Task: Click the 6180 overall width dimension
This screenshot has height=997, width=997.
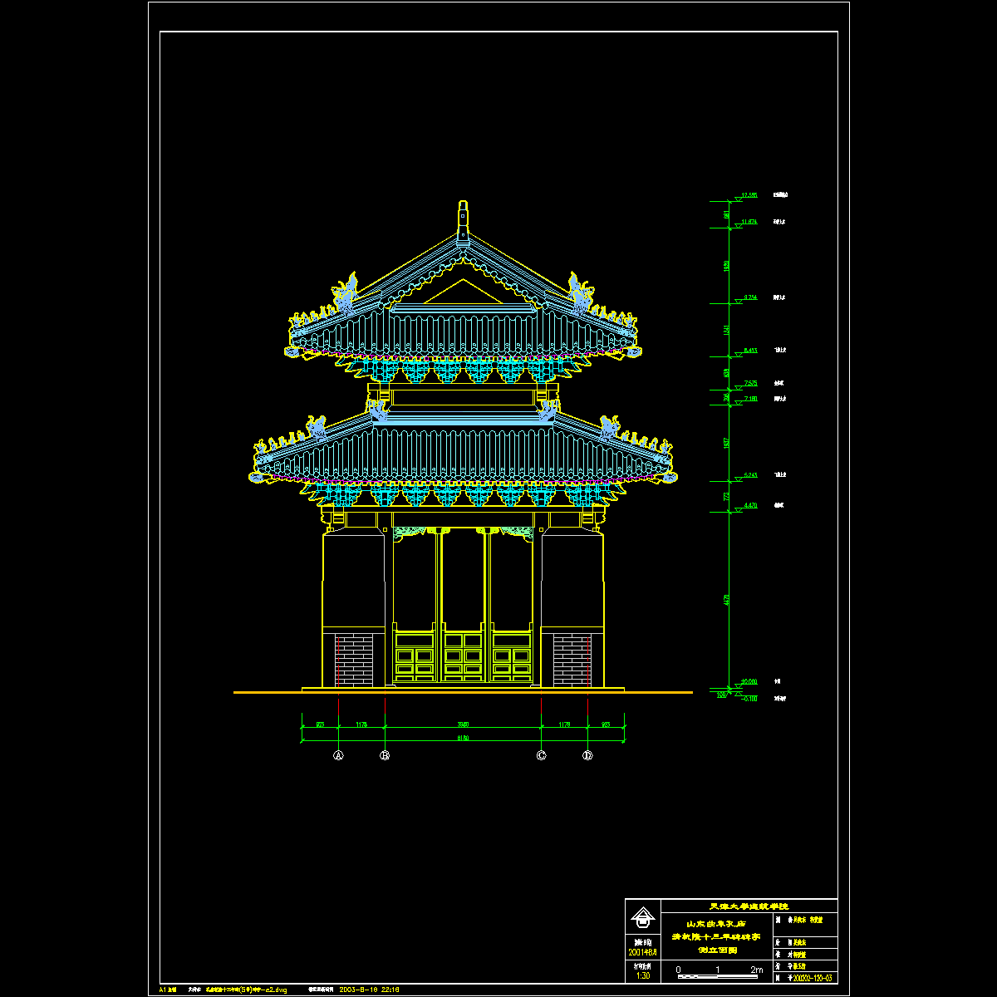Action: [x=464, y=738]
